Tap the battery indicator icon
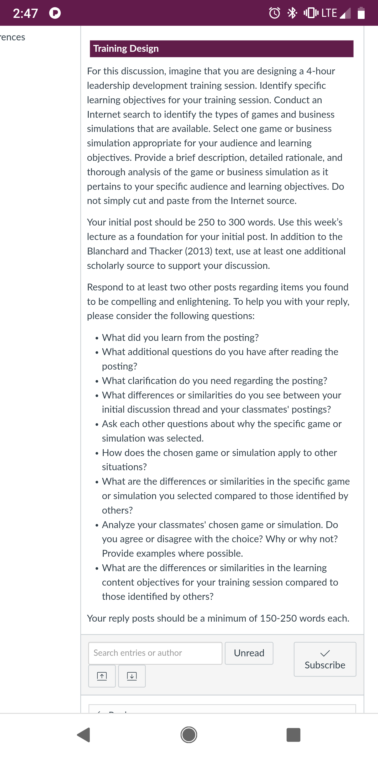 (x=361, y=13)
